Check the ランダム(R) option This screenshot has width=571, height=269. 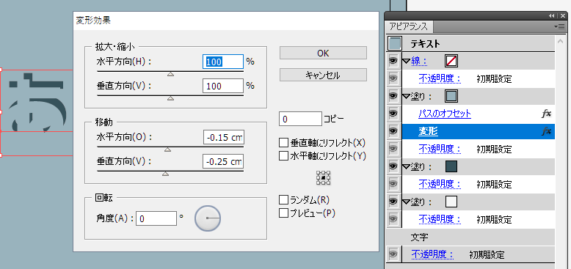point(283,200)
